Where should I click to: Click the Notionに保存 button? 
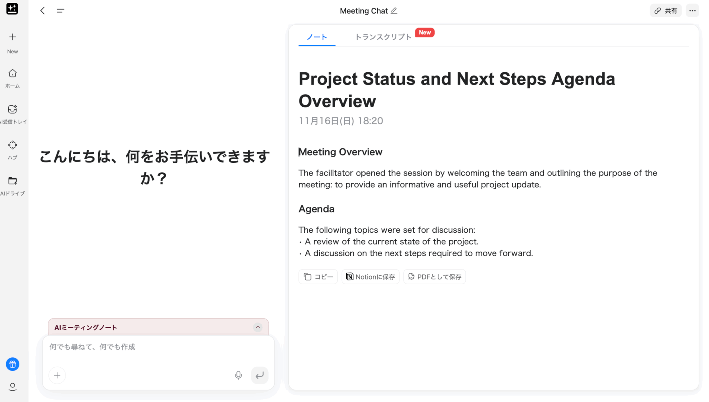coord(370,277)
